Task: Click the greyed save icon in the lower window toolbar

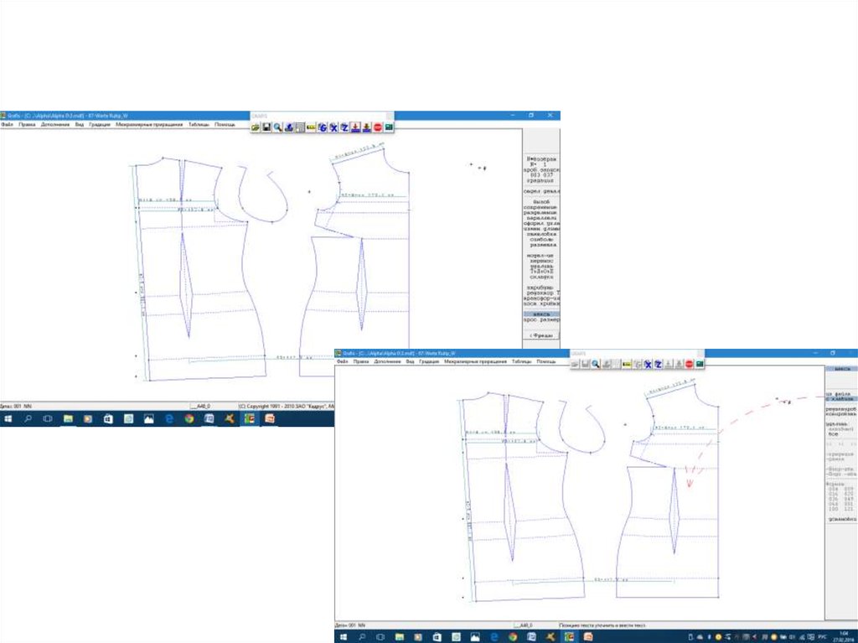Action: (586, 364)
